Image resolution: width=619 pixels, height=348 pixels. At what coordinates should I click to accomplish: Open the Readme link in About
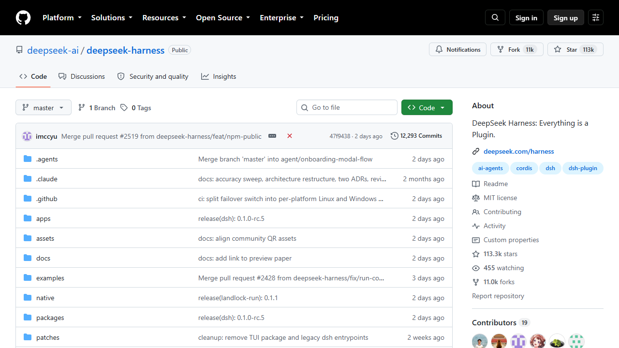[x=490, y=184]
